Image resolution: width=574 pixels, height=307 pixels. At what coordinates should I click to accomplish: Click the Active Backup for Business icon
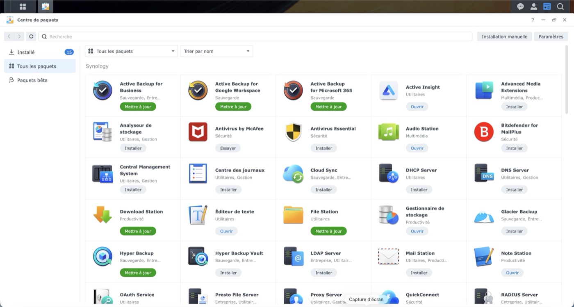pos(102,91)
